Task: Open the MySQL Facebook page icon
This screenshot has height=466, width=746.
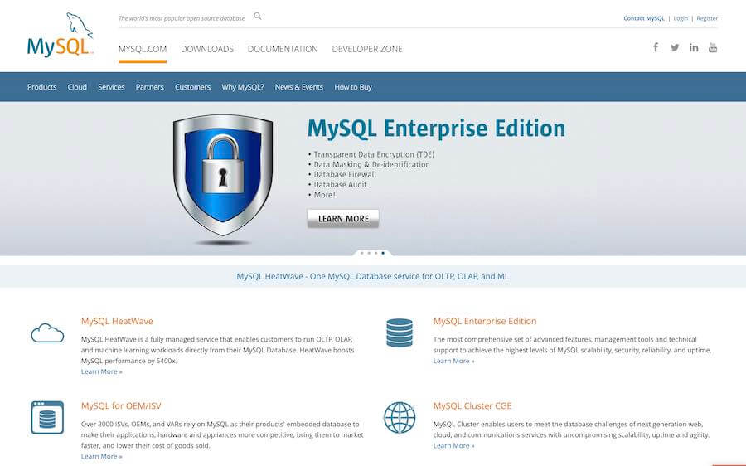Action: tap(656, 47)
